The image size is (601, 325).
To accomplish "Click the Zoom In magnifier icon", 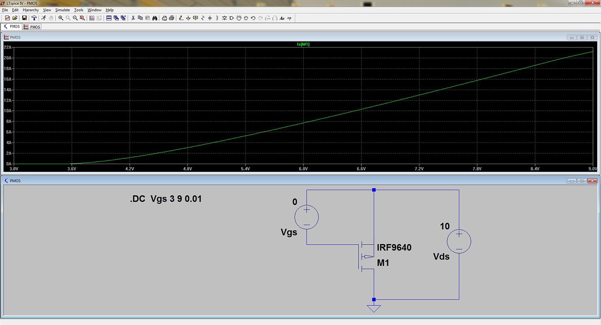I will click(x=61, y=18).
